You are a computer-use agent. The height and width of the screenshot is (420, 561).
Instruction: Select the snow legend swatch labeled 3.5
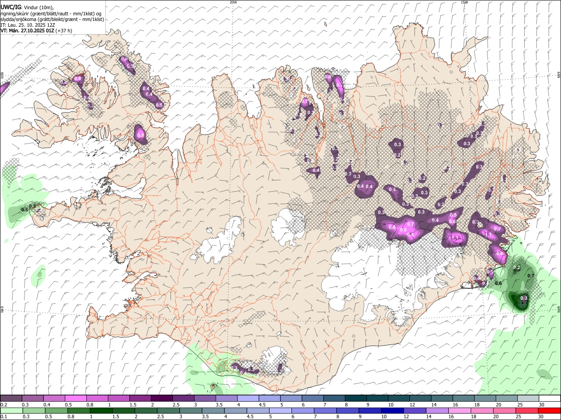(x=226, y=399)
